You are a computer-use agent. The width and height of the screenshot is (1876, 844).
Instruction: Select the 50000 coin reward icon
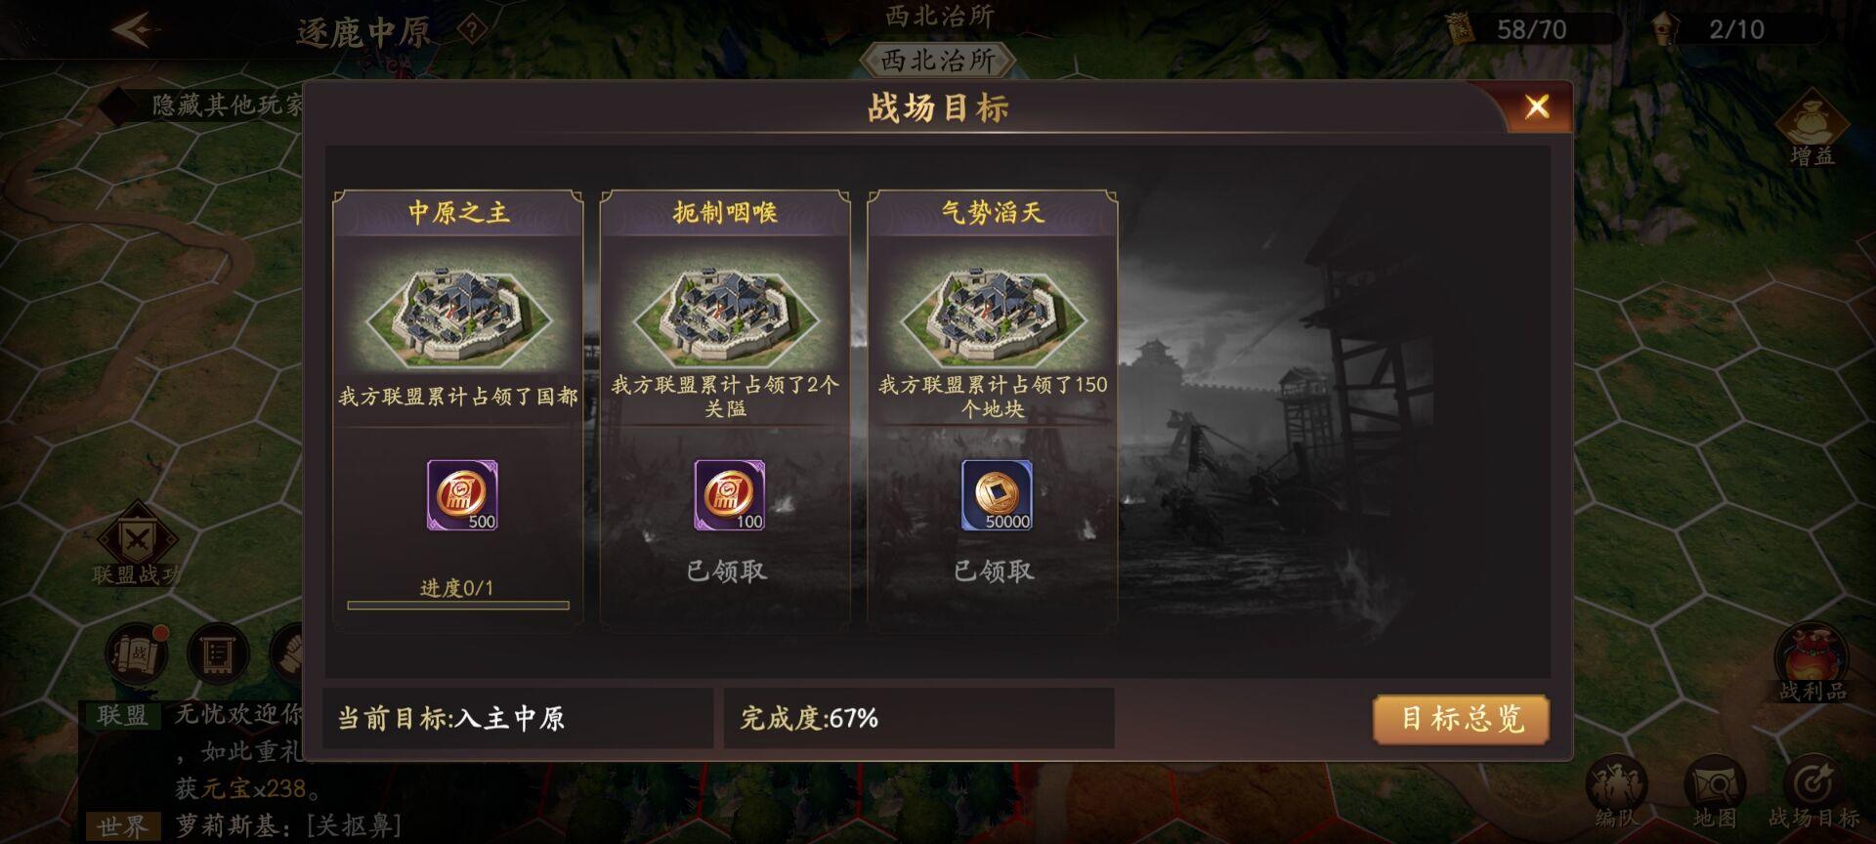(998, 495)
